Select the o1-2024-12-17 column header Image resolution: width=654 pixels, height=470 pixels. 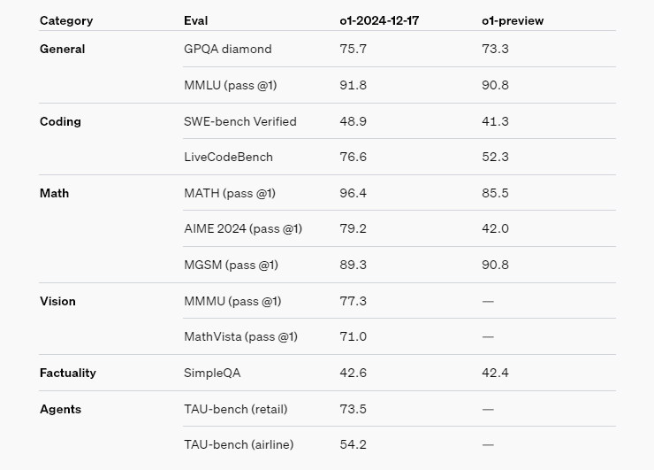[x=379, y=20]
